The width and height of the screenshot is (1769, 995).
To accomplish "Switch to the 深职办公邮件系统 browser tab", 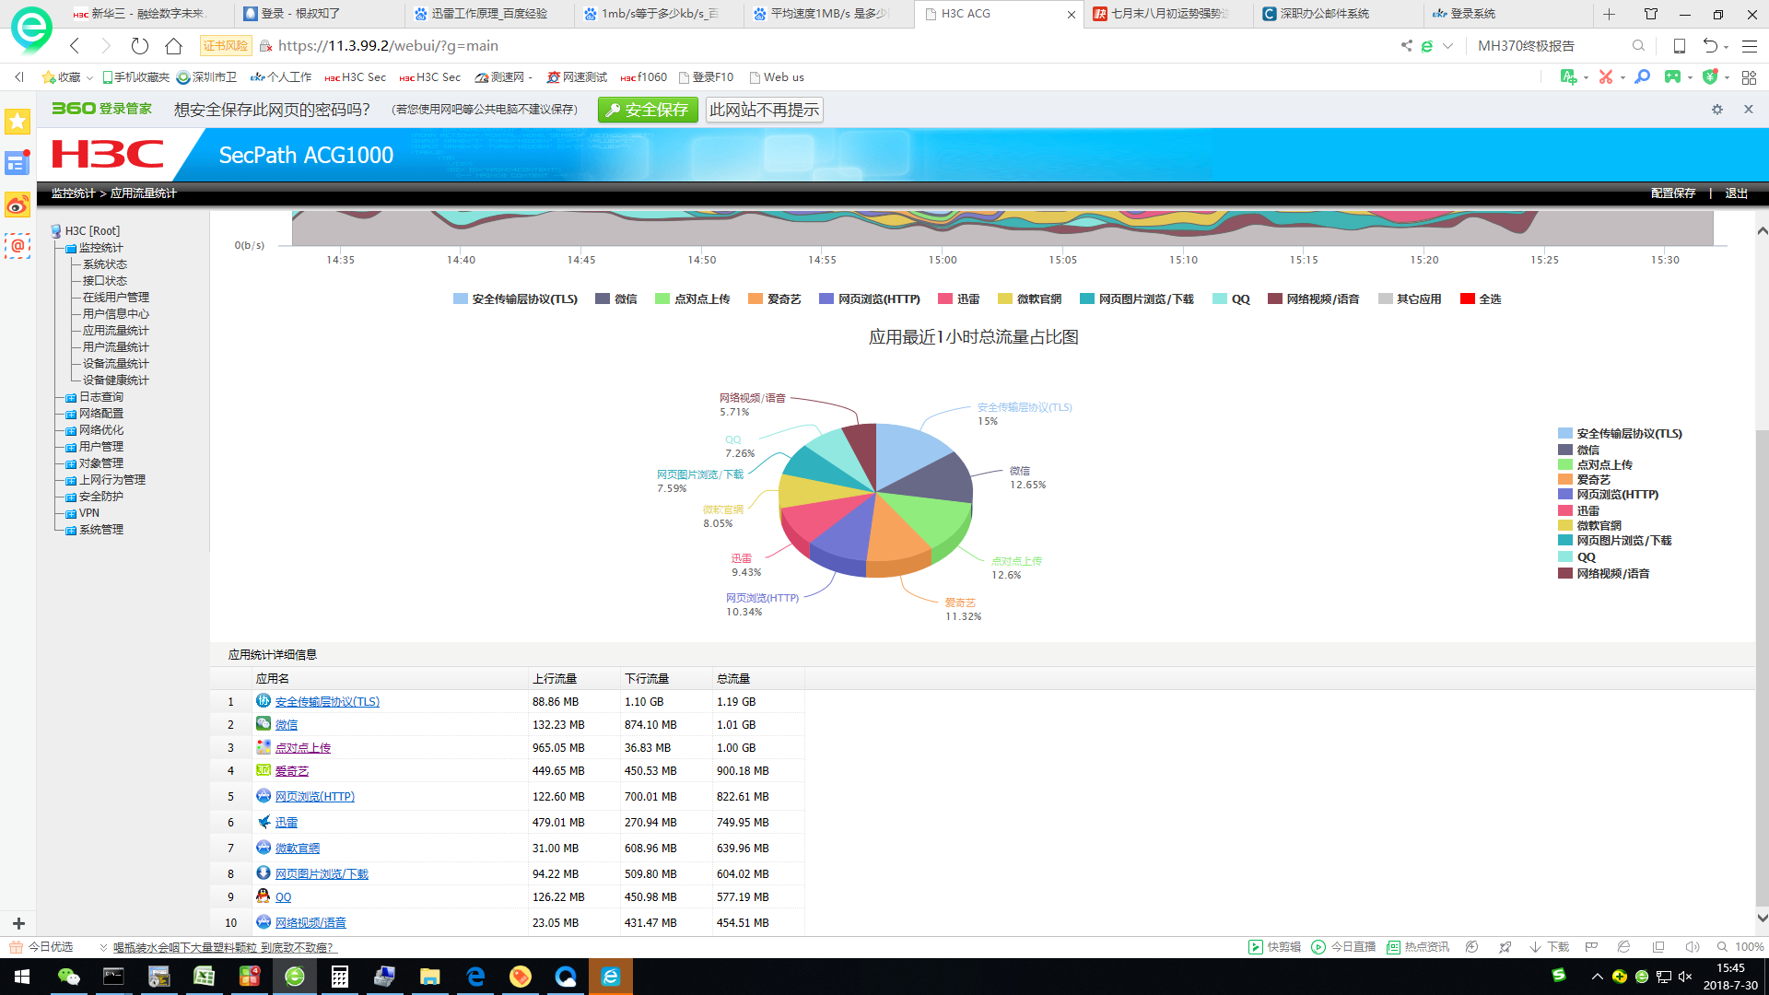I will click(x=1324, y=14).
